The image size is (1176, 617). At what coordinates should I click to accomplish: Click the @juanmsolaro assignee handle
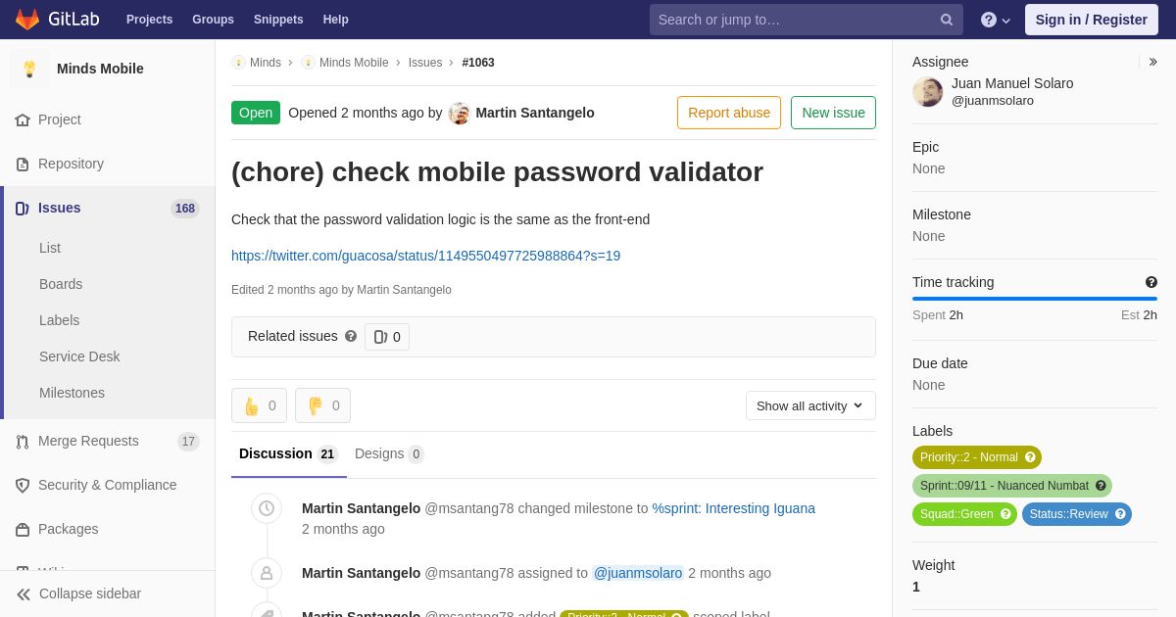click(993, 101)
